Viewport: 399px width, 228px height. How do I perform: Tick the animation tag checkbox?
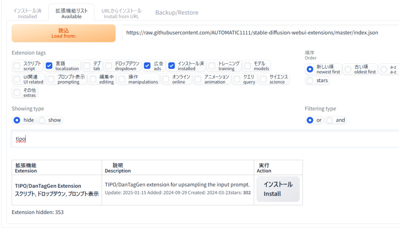pyautogui.click(x=198, y=79)
